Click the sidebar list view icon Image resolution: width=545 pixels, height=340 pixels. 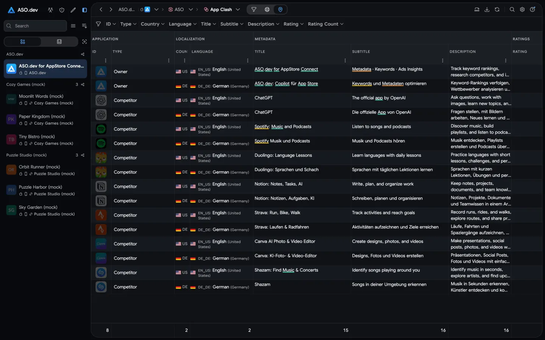point(73,26)
